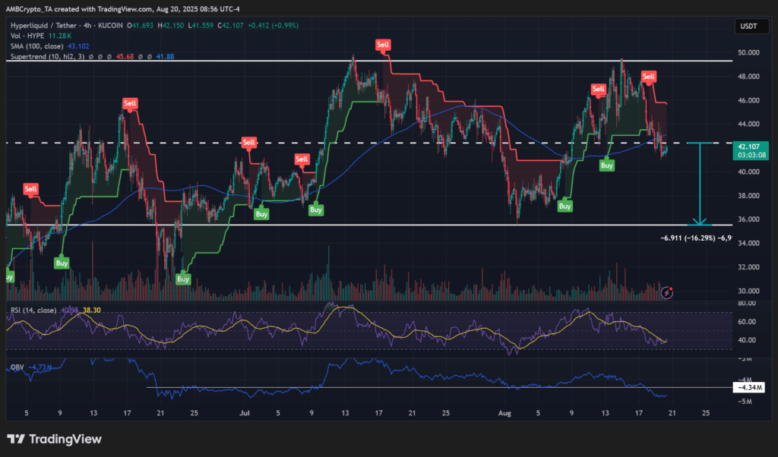Click the far-left Sell marker near June 5
778x457 pixels.
tap(30, 188)
